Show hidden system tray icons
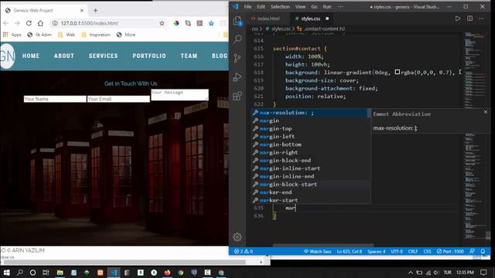Image resolution: width=495 pixels, height=278 pixels. pos(411,273)
